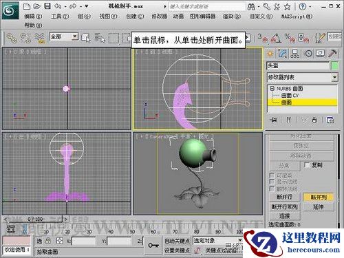
Task: Undo the last action with the Undo arrow
Action: (x=58, y=6)
